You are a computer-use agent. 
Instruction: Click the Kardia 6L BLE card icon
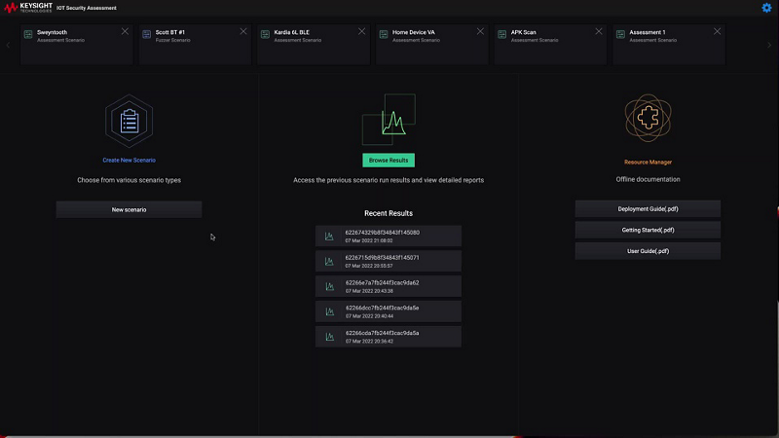click(265, 34)
